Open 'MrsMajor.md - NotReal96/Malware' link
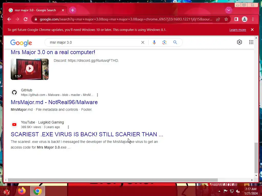 (x=54, y=102)
